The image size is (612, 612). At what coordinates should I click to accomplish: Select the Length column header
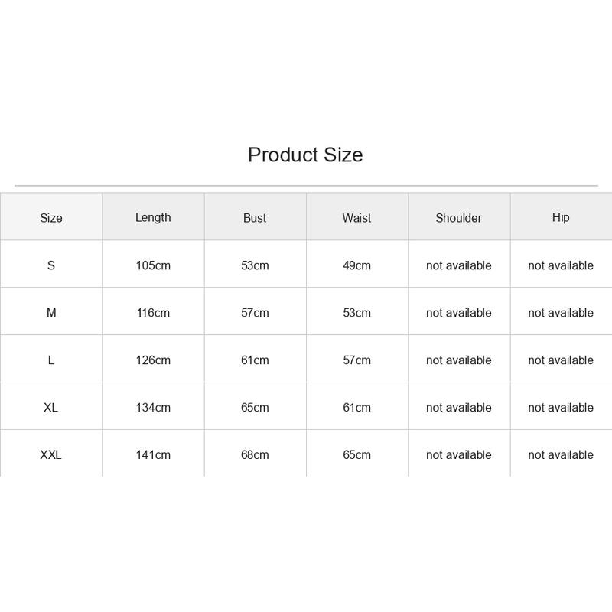pyautogui.click(x=153, y=217)
